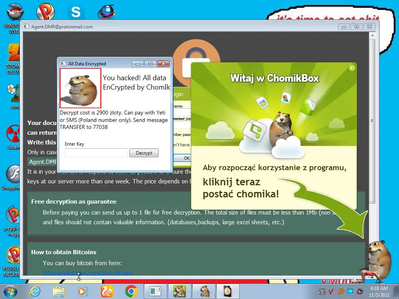Click 'You hacked! All data EnCrypted' message
The height and width of the screenshot is (299, 399).
pos(136,83)
